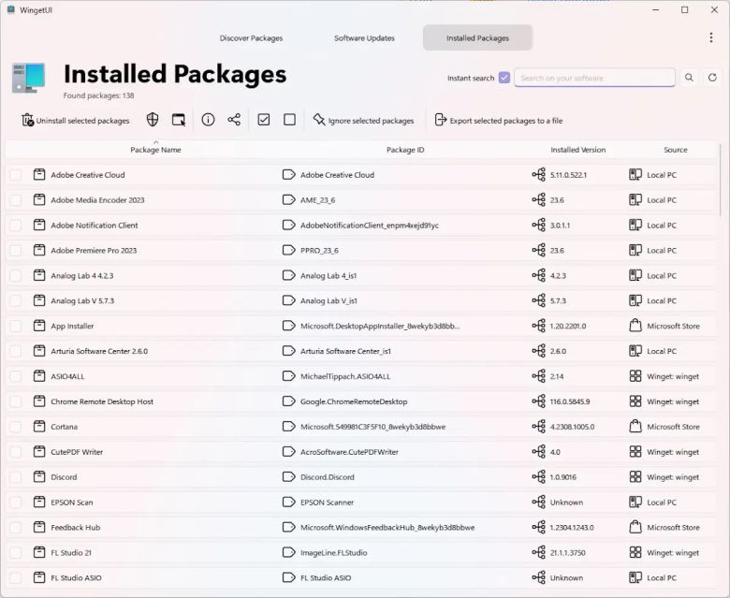Click the select all packages icon
The height and width of the screenshot is (598, 730).
tap(264, 120)
